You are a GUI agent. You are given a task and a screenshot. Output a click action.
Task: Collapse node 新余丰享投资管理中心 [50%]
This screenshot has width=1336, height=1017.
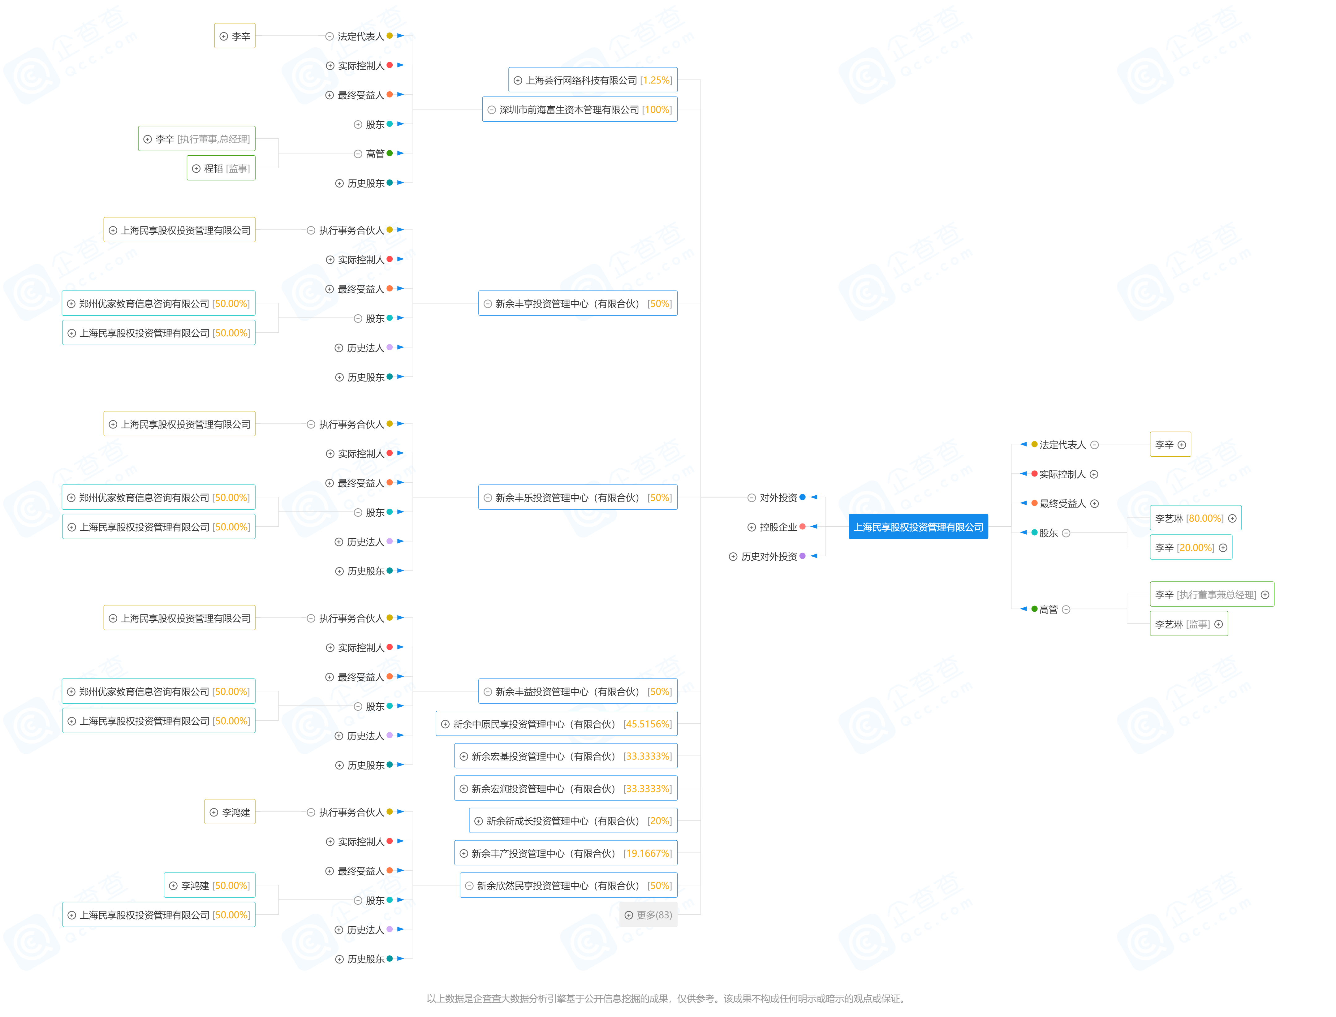(487, 303)
